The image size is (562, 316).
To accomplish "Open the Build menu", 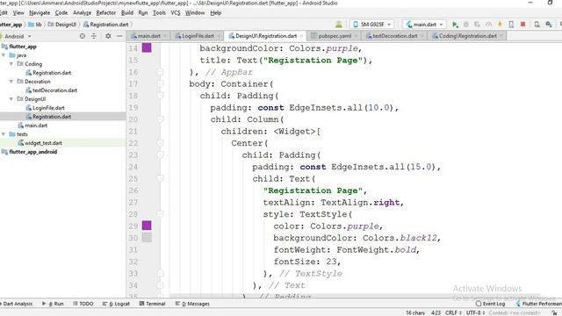I will click(x=126, y=13).
